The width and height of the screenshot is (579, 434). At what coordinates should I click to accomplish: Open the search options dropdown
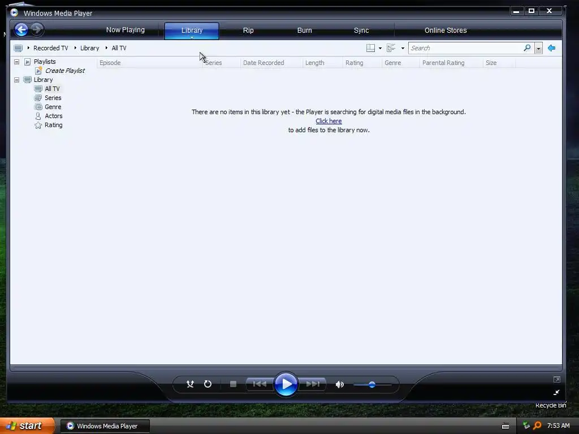pyautogui.click(x=538, y=49)
